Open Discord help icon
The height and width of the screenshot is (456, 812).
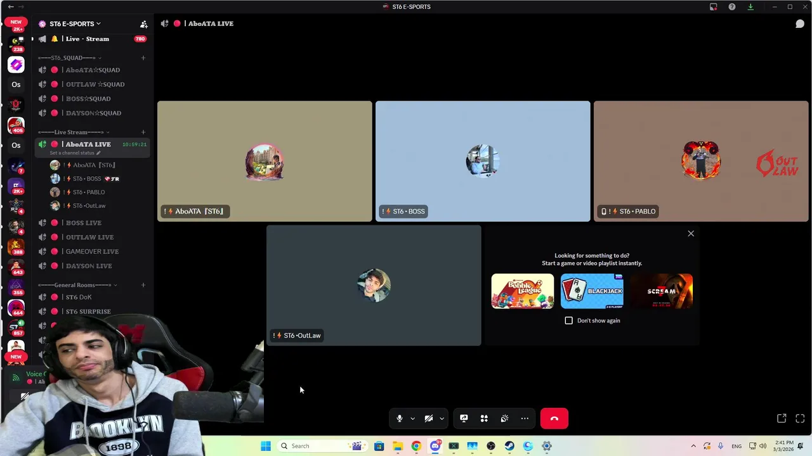pos(732,7)
